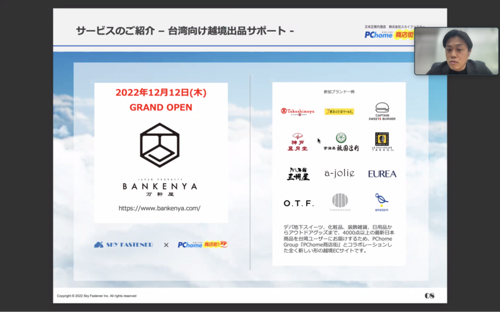This screenshot has width=500, height=312.
Task: Click the gray TAMANOHADA logo
Action: [340, 202]
